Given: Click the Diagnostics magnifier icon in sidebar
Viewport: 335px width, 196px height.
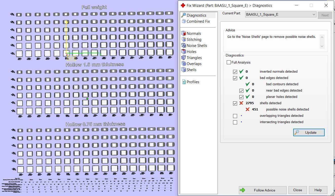Looking at the screenshot, I should 184,15.
